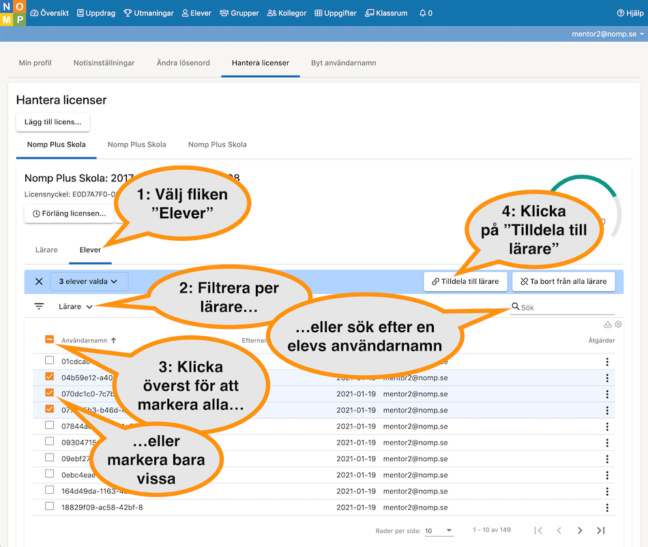
Task: Click the magnifier search icon
Action: 516,306
